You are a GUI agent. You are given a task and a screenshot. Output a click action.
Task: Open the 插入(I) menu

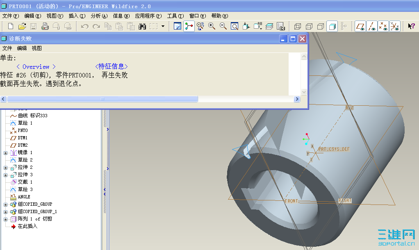pos(77,16)
